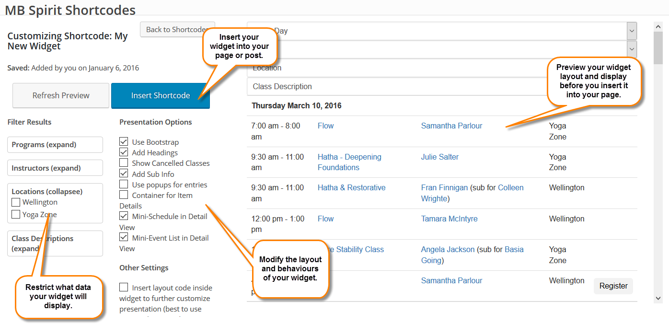This screenshot has height=324, width=669.
Task: Click the Refresh Preview button
Action: (61, 95)
